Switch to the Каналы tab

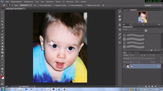pos(130,53)
